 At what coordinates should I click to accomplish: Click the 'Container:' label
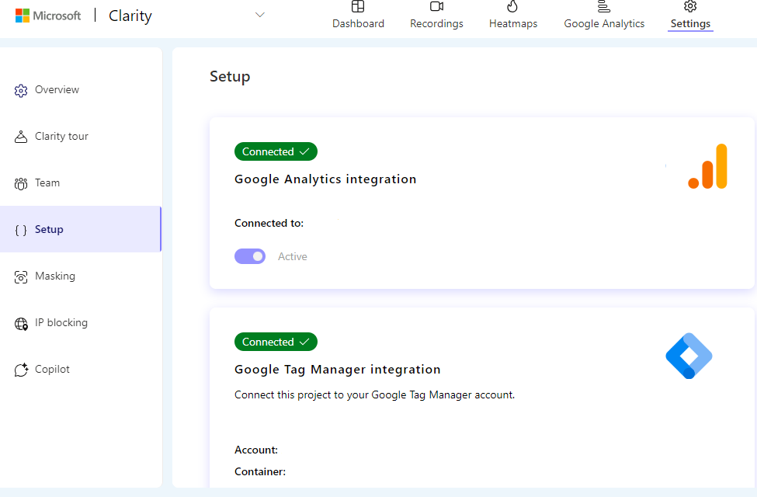[x=260, y=471]
